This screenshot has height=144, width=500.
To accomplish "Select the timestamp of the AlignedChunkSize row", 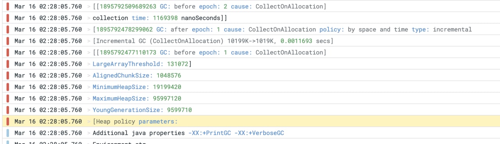I will pos(48,75).
